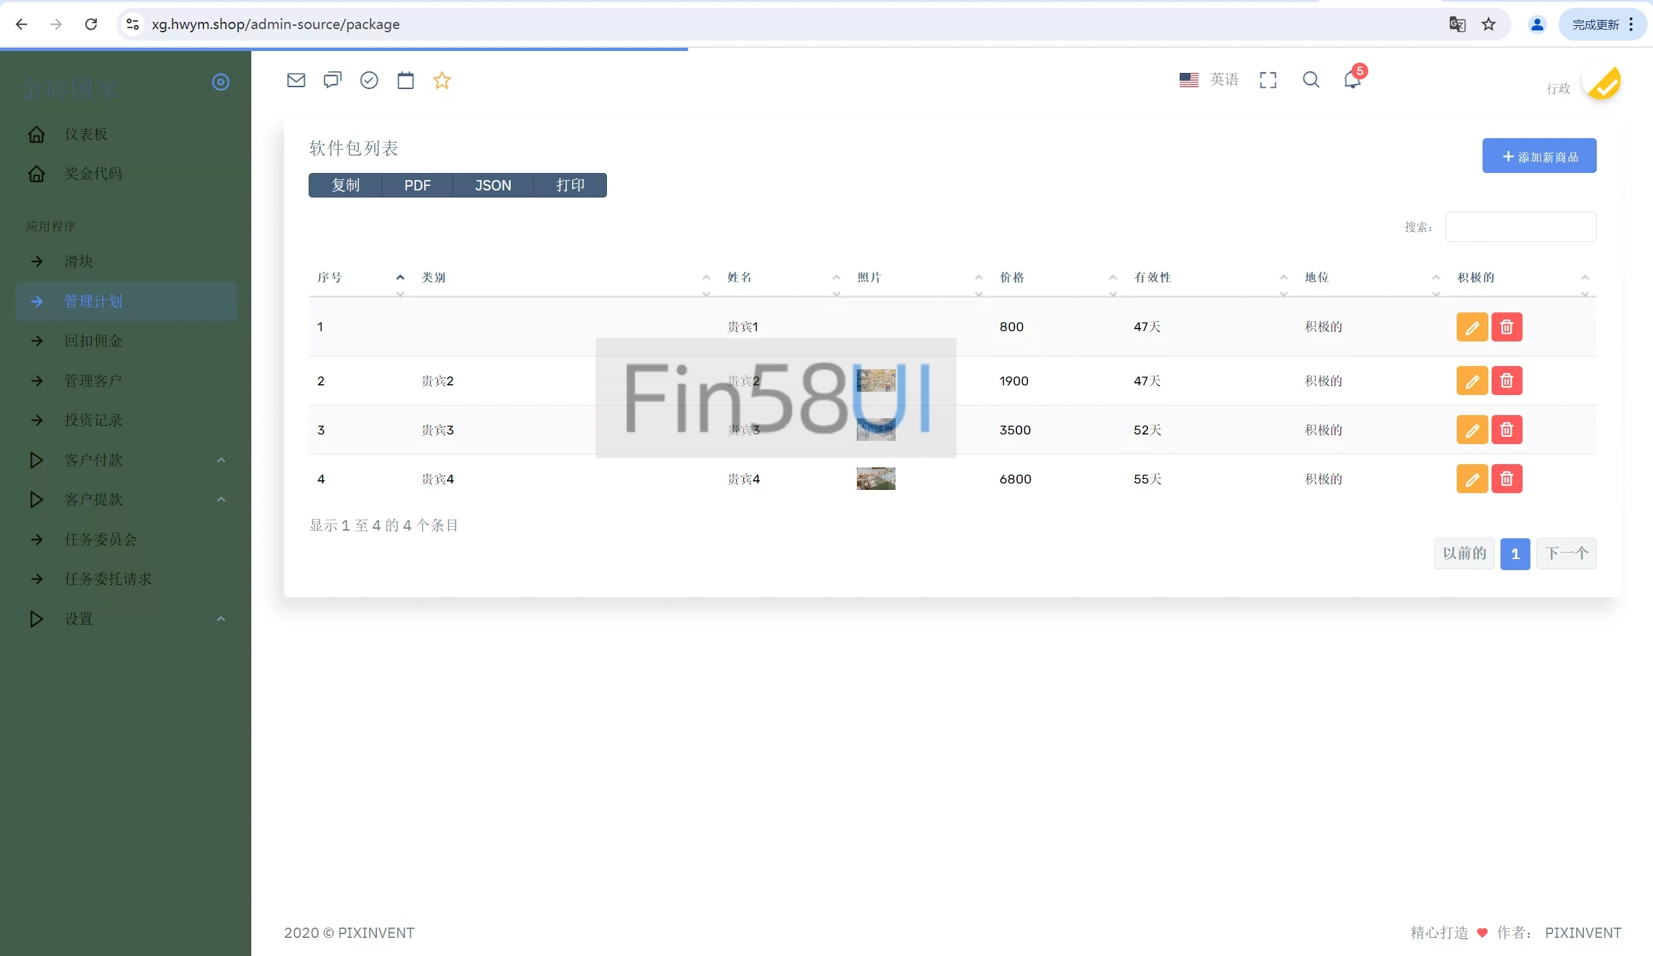Viewport: 1653px width, 956px height.
Task: Delete the 贵宾4 package row
Action: point(1506,479)
